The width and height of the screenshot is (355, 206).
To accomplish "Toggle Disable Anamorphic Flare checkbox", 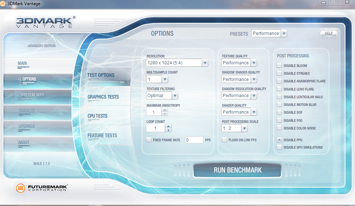I will click(279, 81).
